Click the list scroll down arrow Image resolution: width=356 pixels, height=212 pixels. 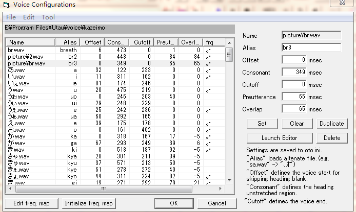pos(229,180)
